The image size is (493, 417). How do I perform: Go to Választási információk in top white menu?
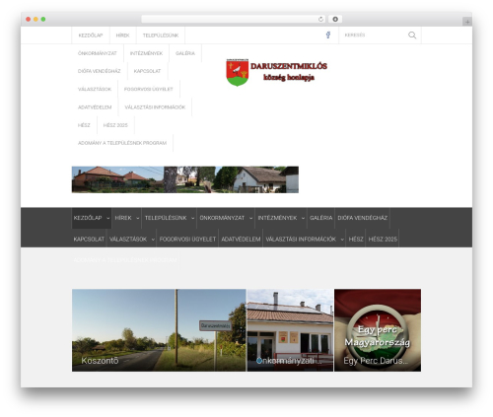[155, 107]
